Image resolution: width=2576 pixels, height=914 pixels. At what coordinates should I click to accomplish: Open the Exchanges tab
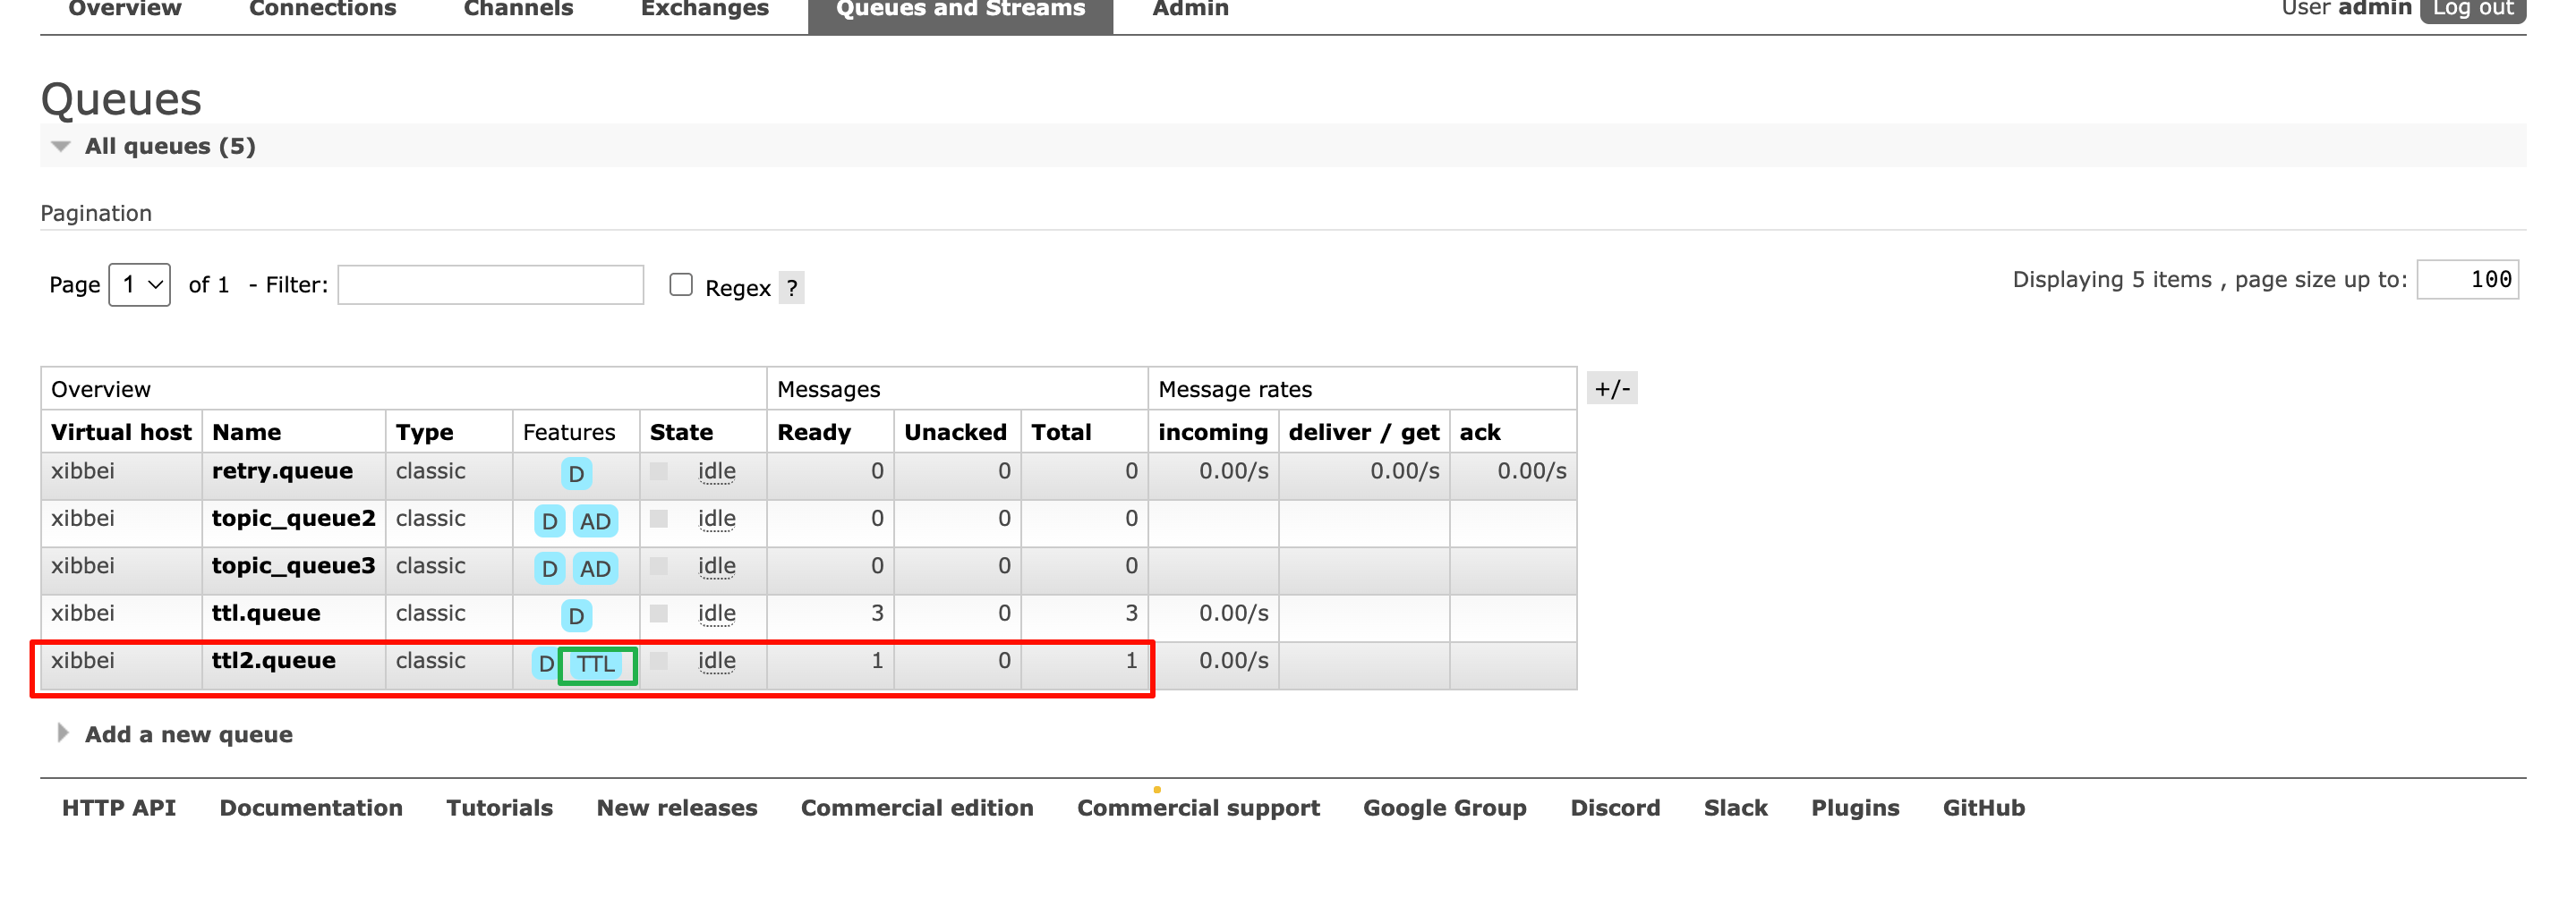tap(704, 10)
